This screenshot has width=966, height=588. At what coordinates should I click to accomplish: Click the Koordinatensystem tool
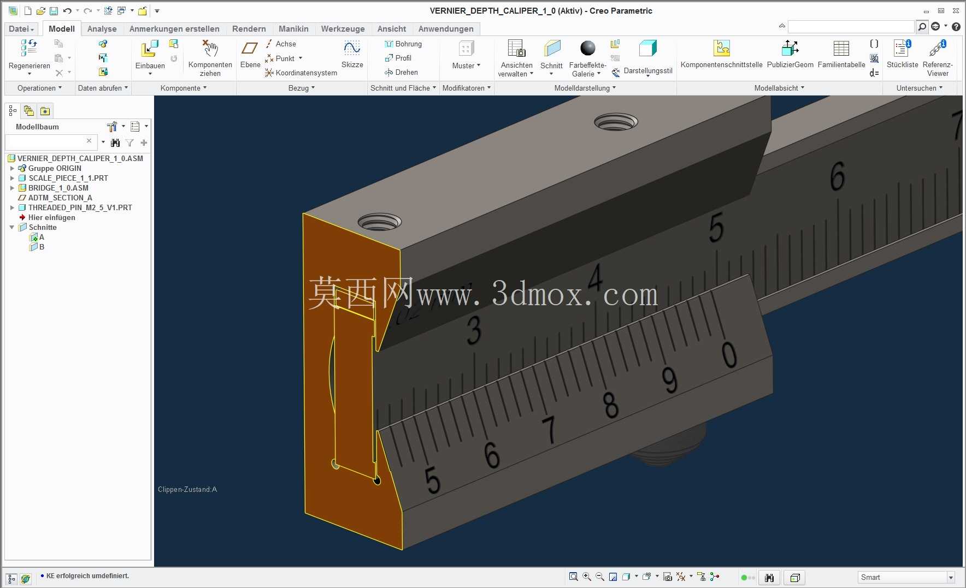301,73
